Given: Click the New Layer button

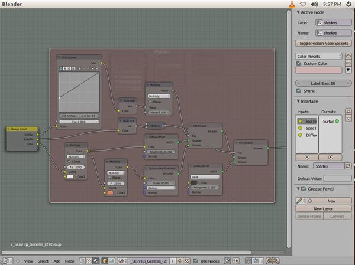Looking at the screenshot, I should [x=322, y=208].
